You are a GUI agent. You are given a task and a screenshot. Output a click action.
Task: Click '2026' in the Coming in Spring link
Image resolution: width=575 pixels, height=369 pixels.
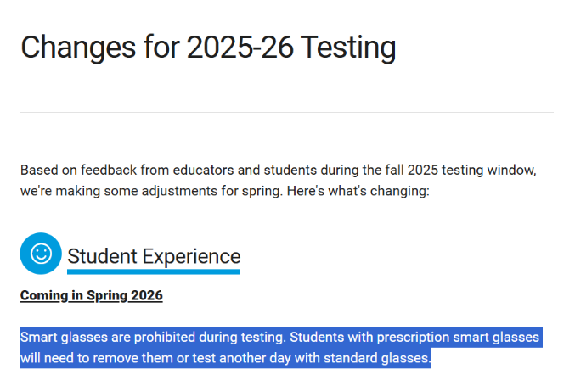click(147, 296)
